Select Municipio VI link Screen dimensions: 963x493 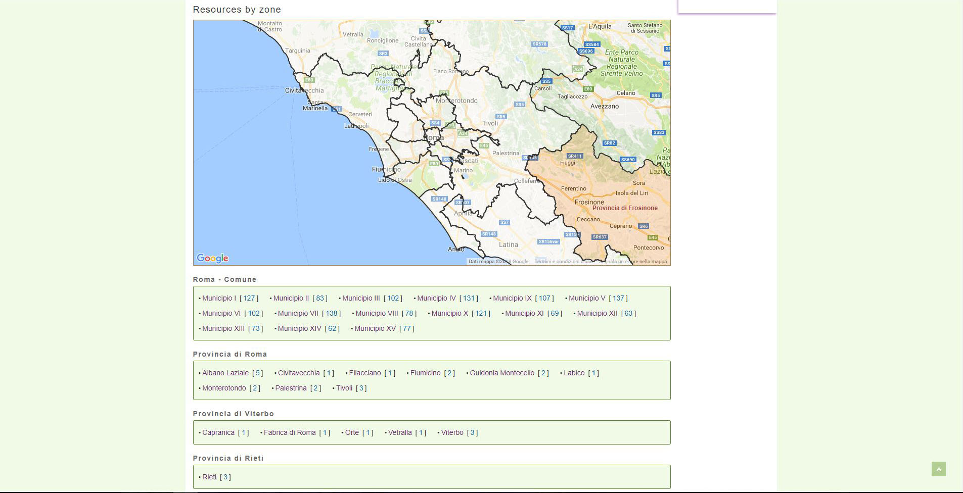[x=221, y=313]
